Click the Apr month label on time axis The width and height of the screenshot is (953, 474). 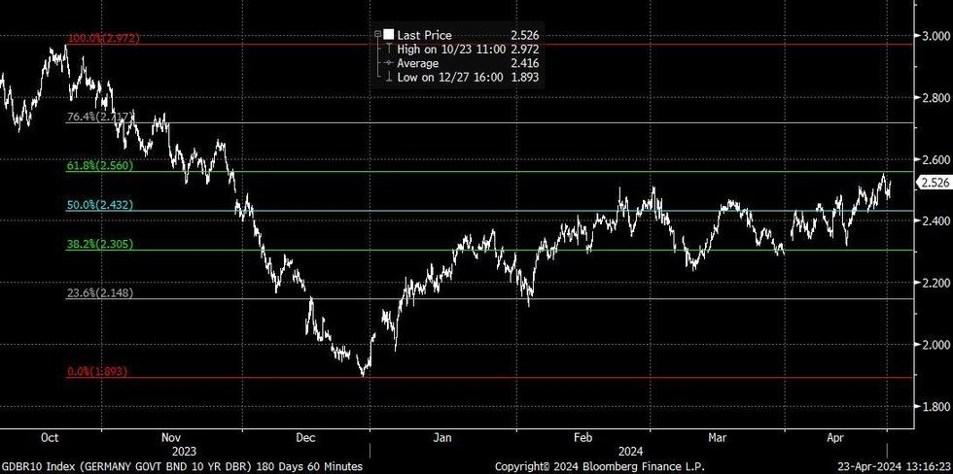coord(836,437)
